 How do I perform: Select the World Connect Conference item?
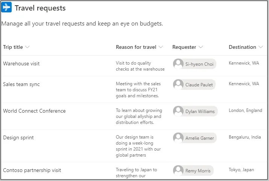pos(34,111)
